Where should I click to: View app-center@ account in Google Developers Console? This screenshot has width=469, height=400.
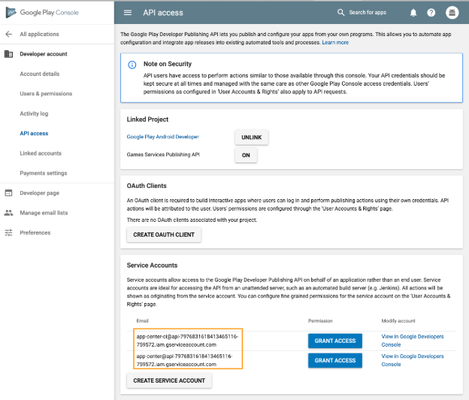tap(412, 360)
